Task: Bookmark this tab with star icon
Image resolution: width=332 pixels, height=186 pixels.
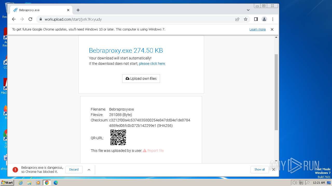Action: 246,19
